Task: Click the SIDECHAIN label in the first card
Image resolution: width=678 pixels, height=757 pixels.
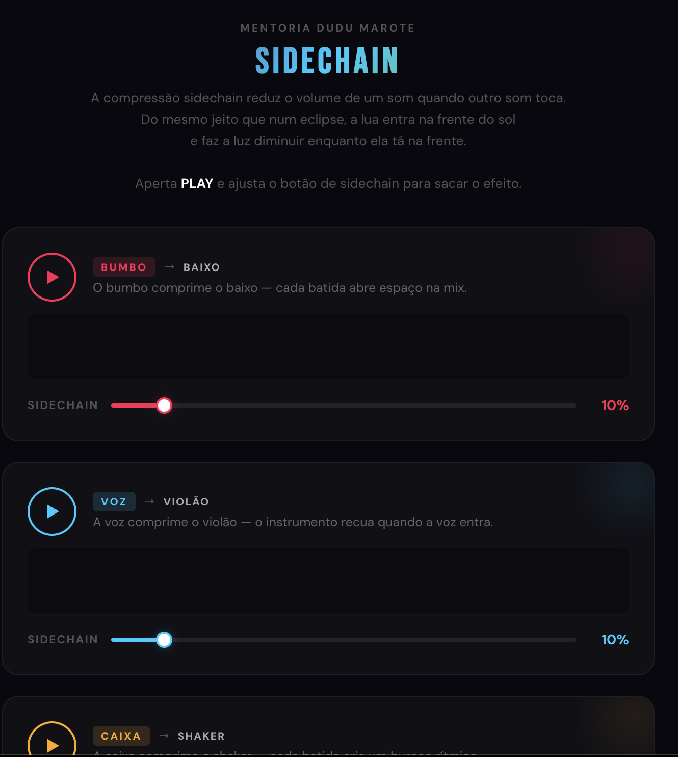Action: pos(63,405)
